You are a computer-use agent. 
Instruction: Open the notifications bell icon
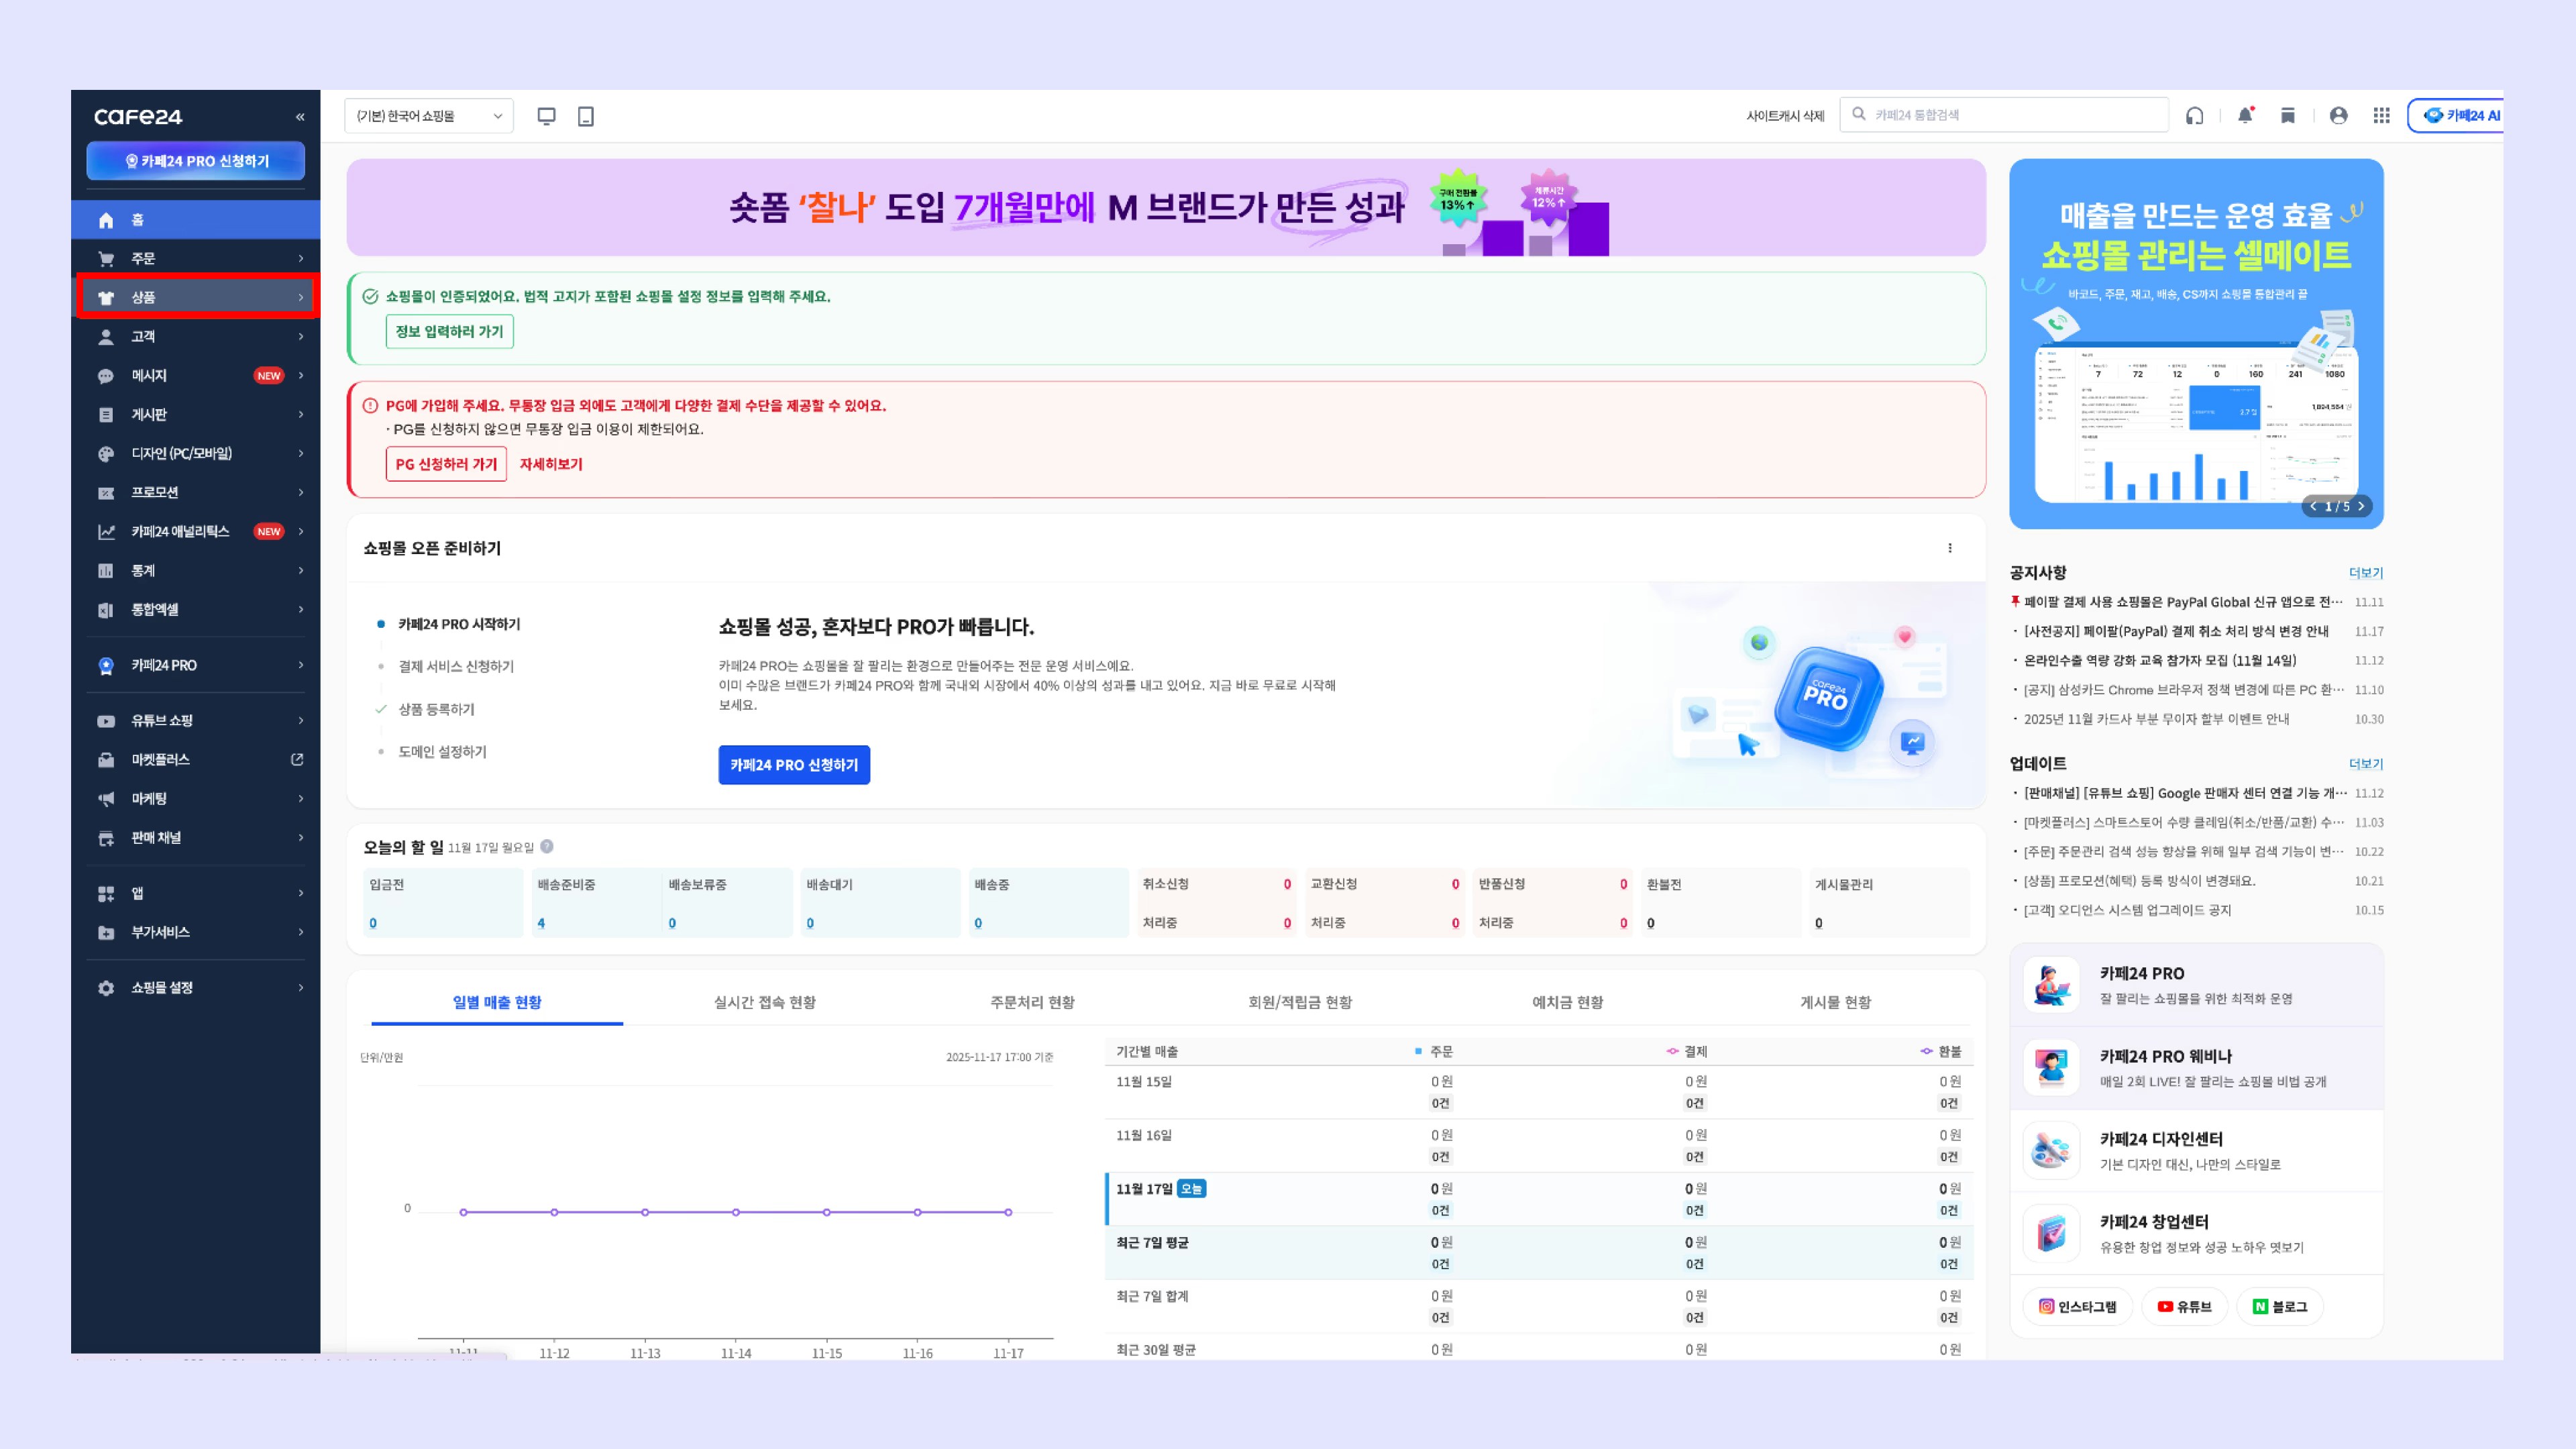pos(2245,116)
